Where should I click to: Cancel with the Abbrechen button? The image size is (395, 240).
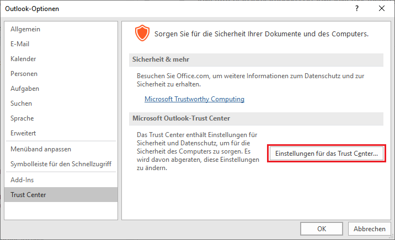point(369,228)
